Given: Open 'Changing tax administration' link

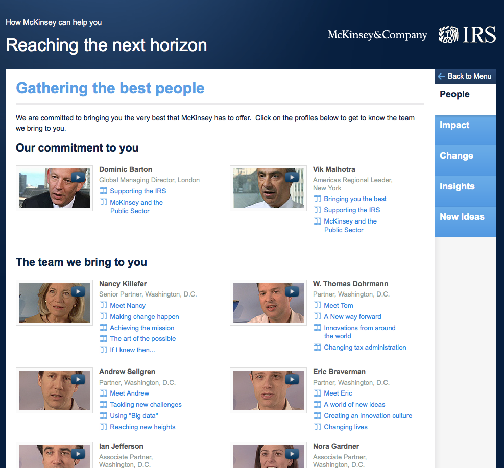Looking at the screenshot, I should click(365, 347).
